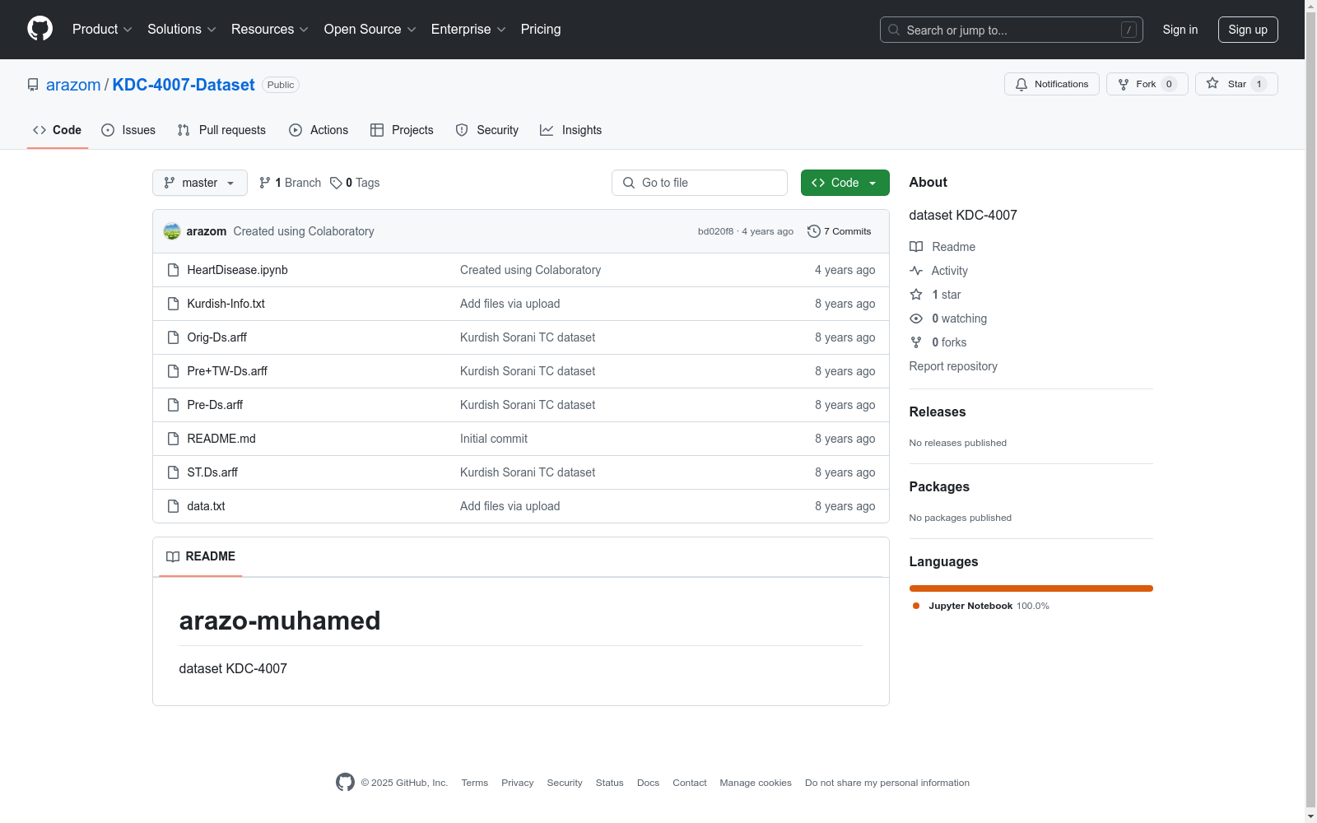This screenshot has height=823, width=1317.
Task: Click the eye icon beside 0 watching
Action: [x=916, y=319]
